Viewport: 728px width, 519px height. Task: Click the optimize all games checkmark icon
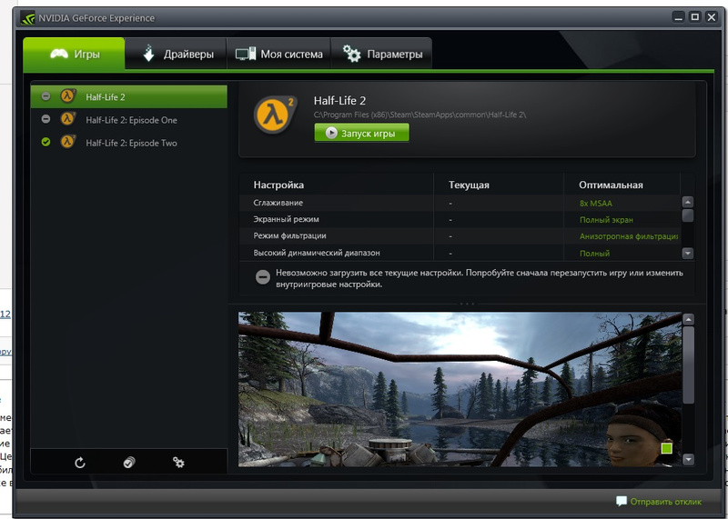coord(129,463)
